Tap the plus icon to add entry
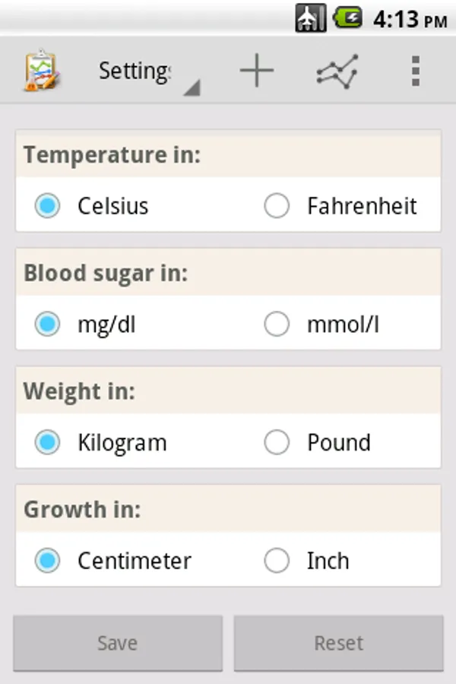 (257, 71)
